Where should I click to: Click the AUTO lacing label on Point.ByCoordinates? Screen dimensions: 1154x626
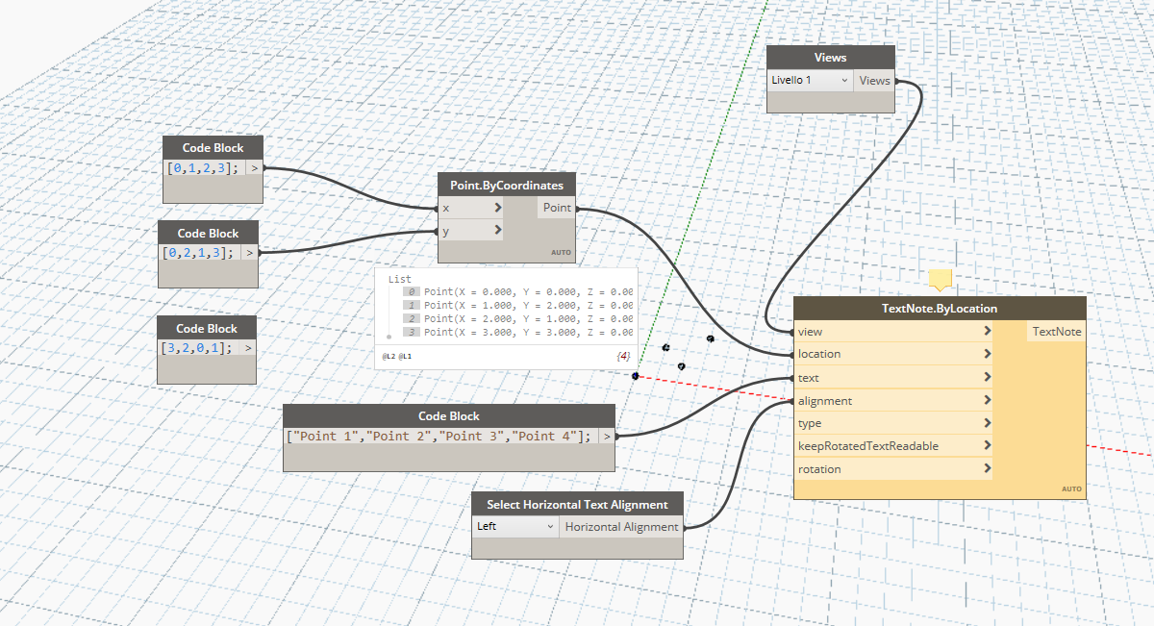(x=561, y=253)
